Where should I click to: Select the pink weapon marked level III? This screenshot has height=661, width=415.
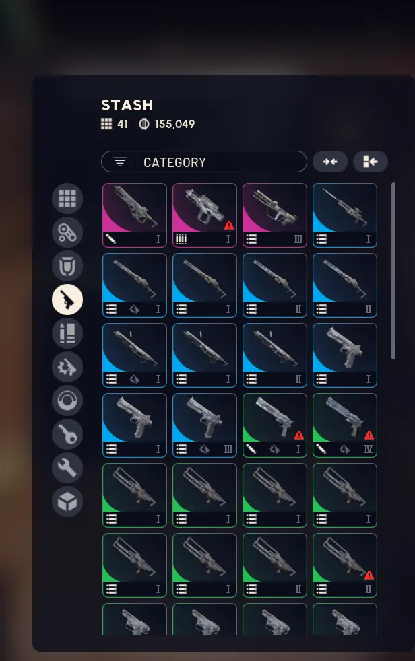pyautogui.click(x=275, y=215)
